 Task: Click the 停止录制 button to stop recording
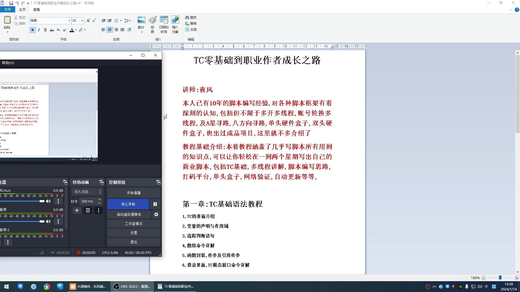click(x=128, y=204)
